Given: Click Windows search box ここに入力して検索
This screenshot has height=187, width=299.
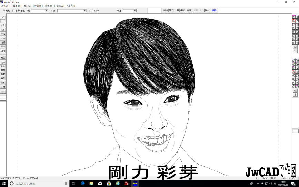Looking at the screenshot, I should pyautogui.click(x=39, y=183).
